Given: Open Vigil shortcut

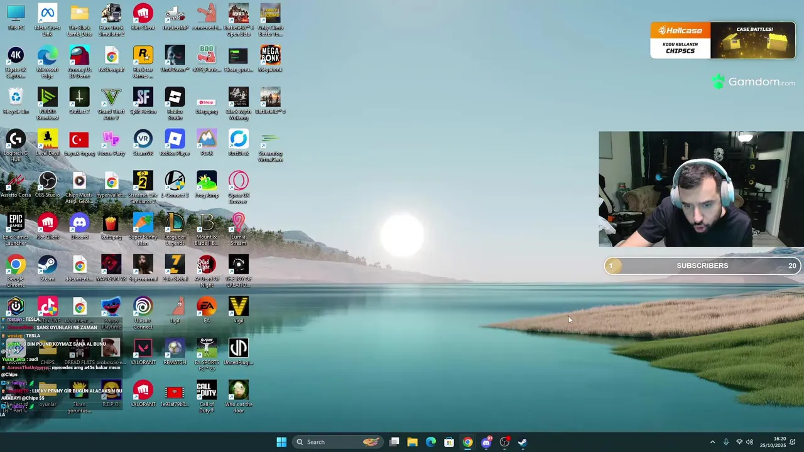Looking at the screenshot, I should [x=238, y=311].
